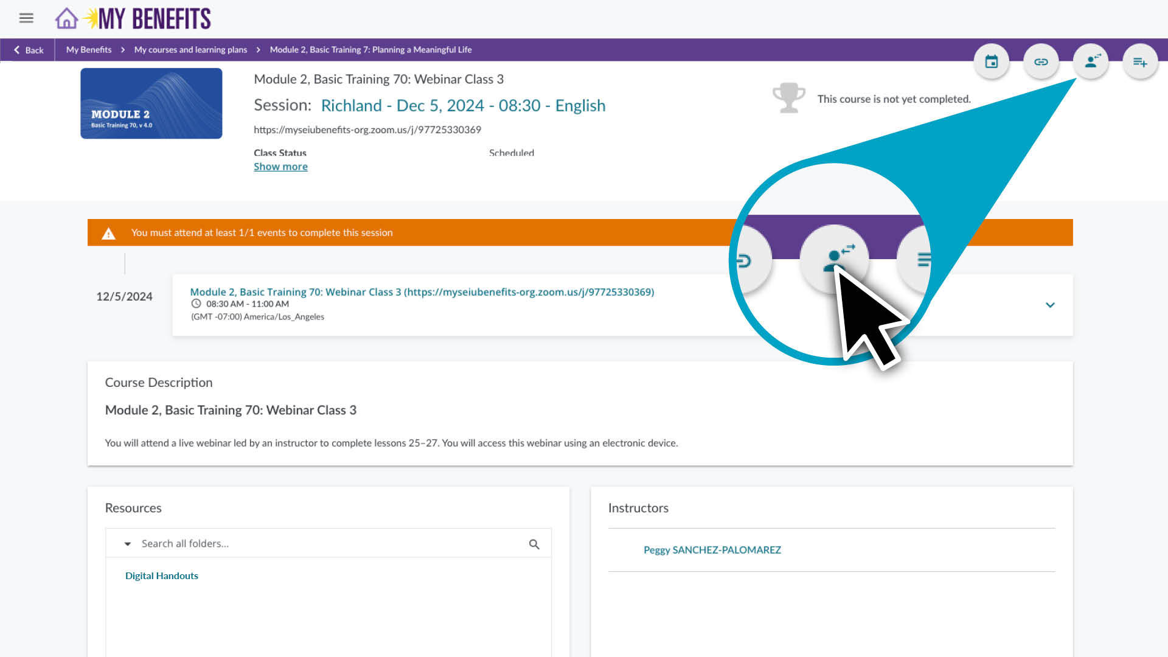Click the trophy completion icon

[789, 97]
